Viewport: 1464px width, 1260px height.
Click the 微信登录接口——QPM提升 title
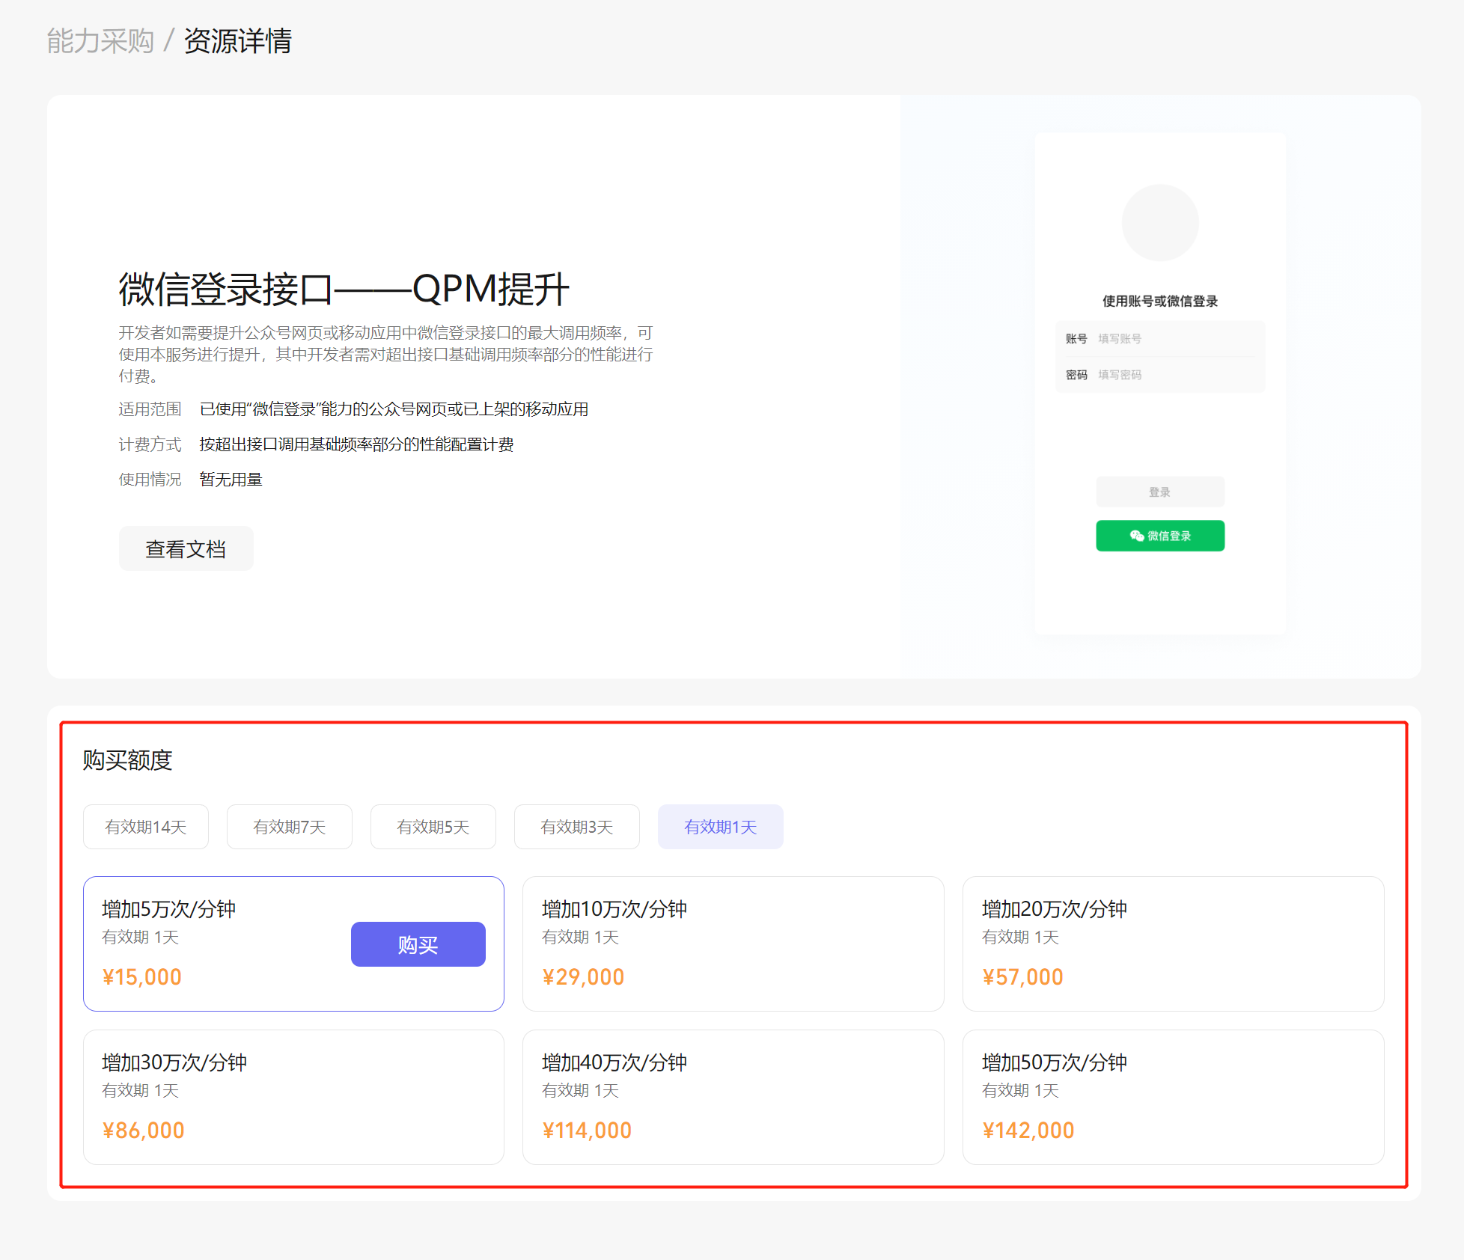[x=344, y=290]
